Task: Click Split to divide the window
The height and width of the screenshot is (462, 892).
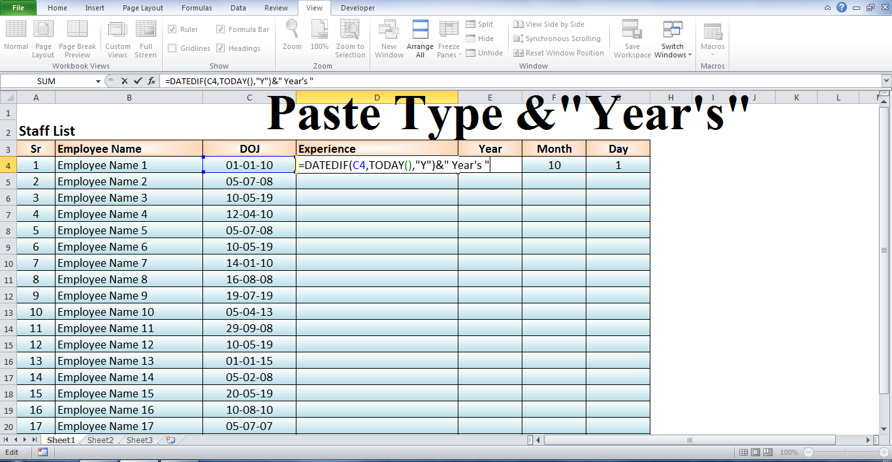Action: 481,23
